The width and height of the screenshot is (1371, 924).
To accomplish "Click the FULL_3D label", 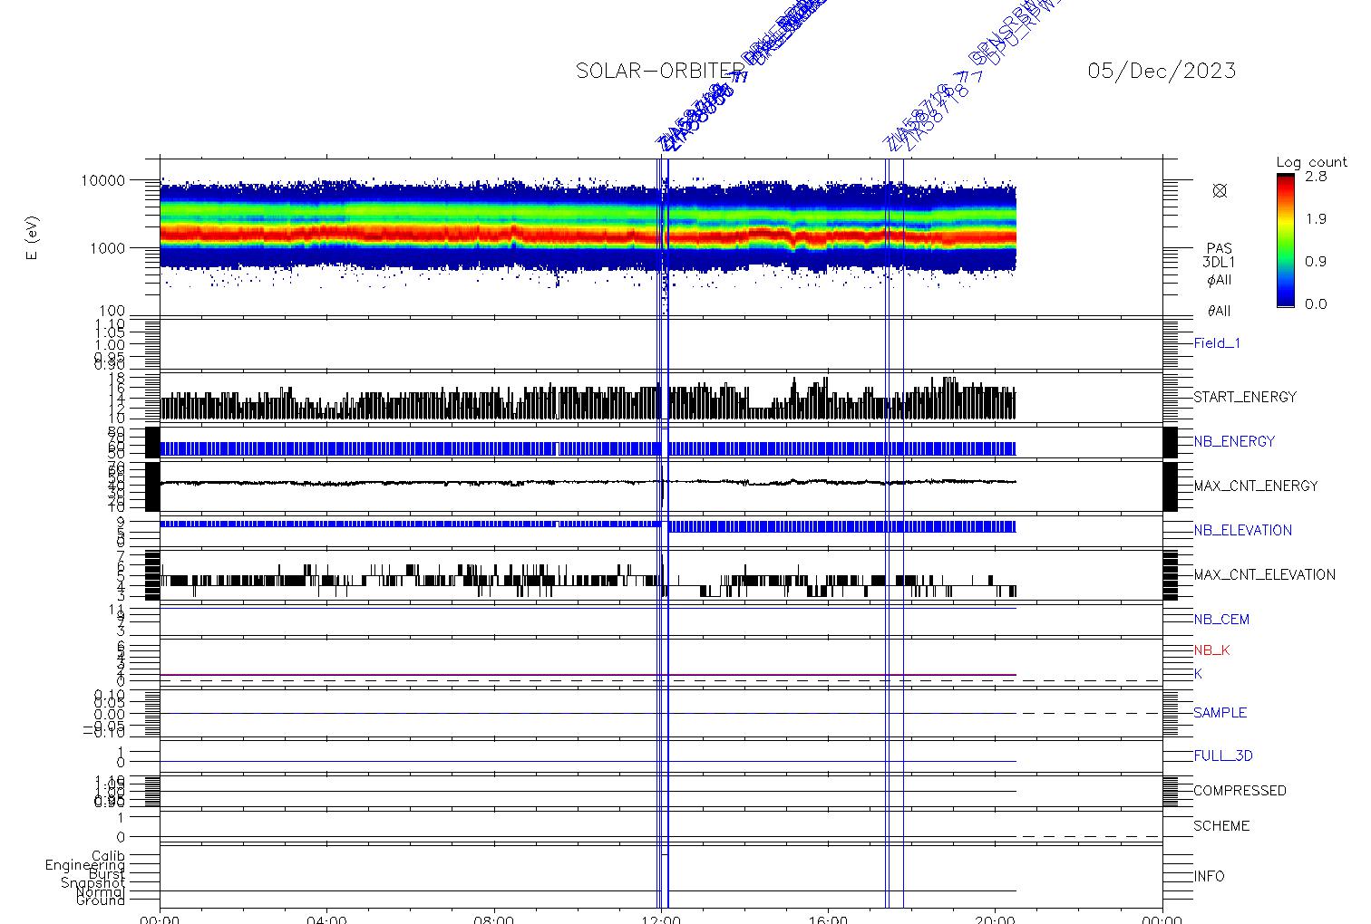I will tap(1223, 756).
